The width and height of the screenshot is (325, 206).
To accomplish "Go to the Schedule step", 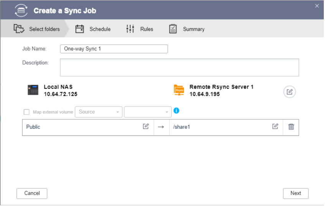I will point(93,29).
